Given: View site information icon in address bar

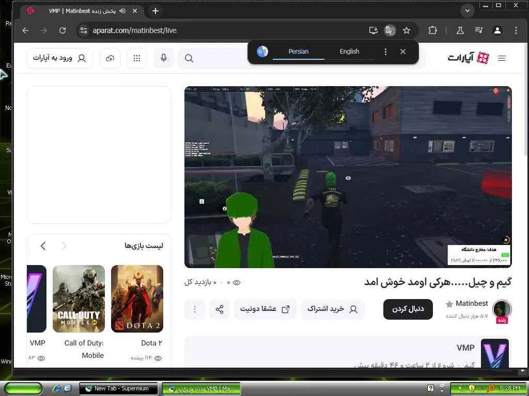Looking at the screenshot, I should coord(83,30).
